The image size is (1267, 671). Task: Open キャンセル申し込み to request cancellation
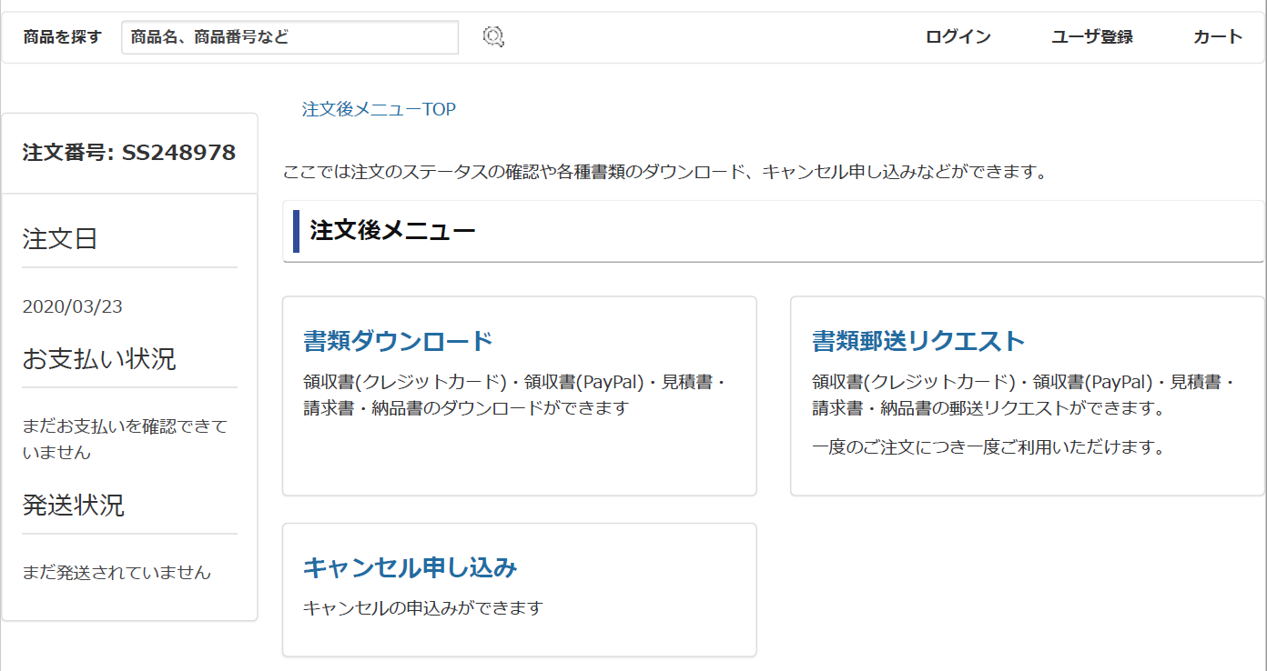409,566
